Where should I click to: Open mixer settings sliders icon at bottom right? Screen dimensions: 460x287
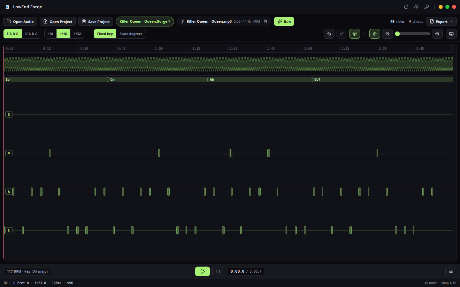tap(451, 271)
